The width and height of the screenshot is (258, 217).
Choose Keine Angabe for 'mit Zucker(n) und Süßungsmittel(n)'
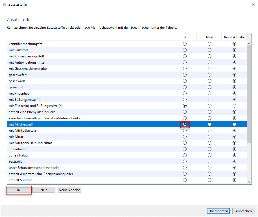coord(234,106)
